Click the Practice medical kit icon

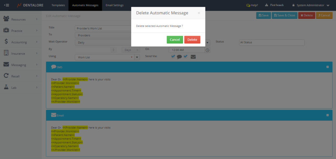(x=6, y=31)
